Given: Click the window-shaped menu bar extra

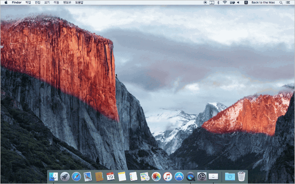Looking at the screenshot, I should pyautogui.click(x=212, y=3).
